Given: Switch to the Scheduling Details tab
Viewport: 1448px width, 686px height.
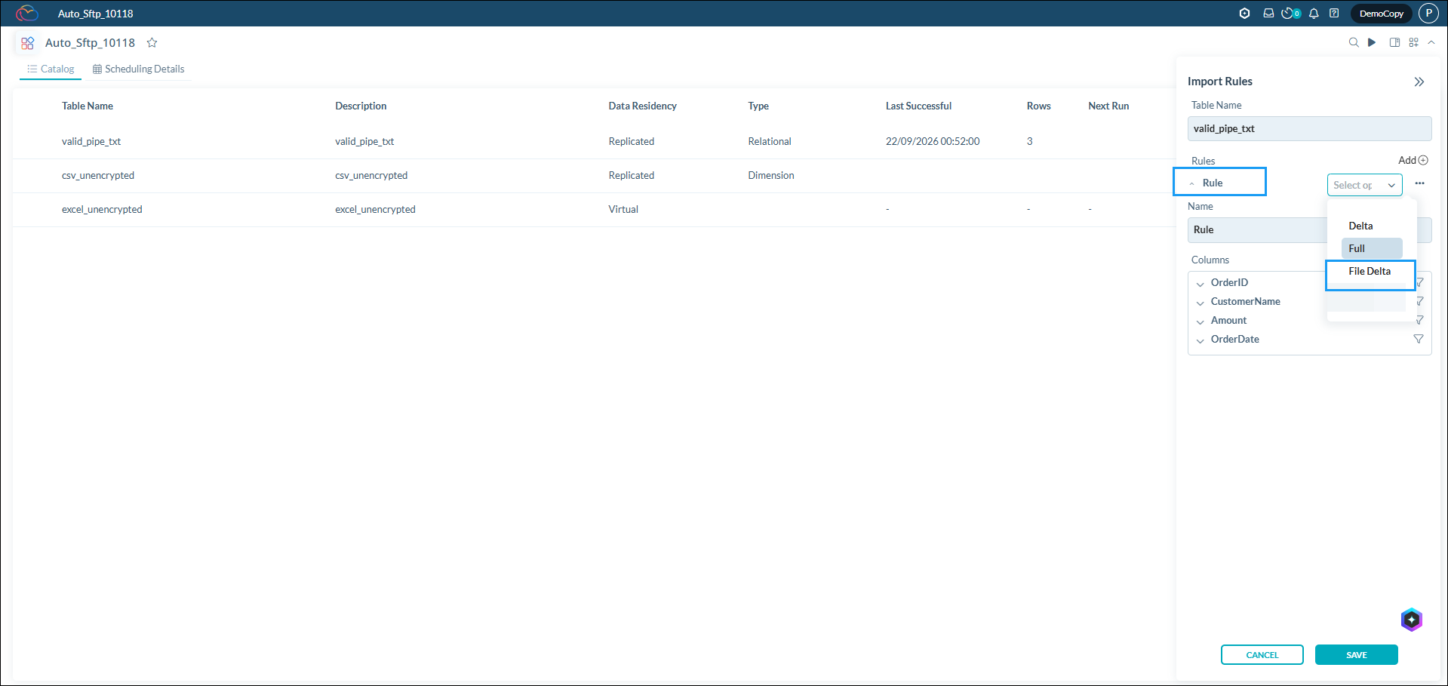Looking at the screenshot, I should (138, 69).
